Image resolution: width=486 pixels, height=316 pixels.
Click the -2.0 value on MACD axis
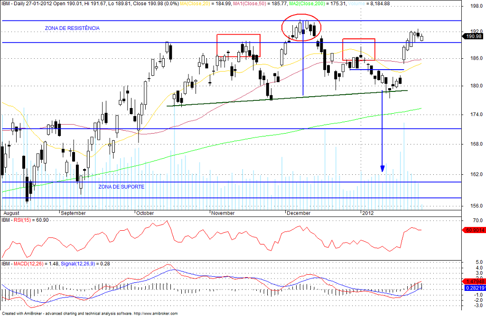(x=478, y=300)
